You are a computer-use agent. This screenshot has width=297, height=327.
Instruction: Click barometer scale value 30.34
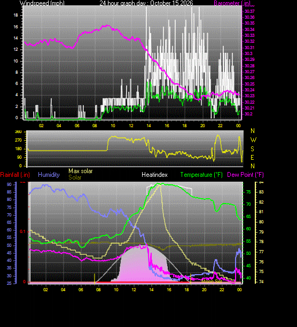pyautogui.click(x=249, y=29)
